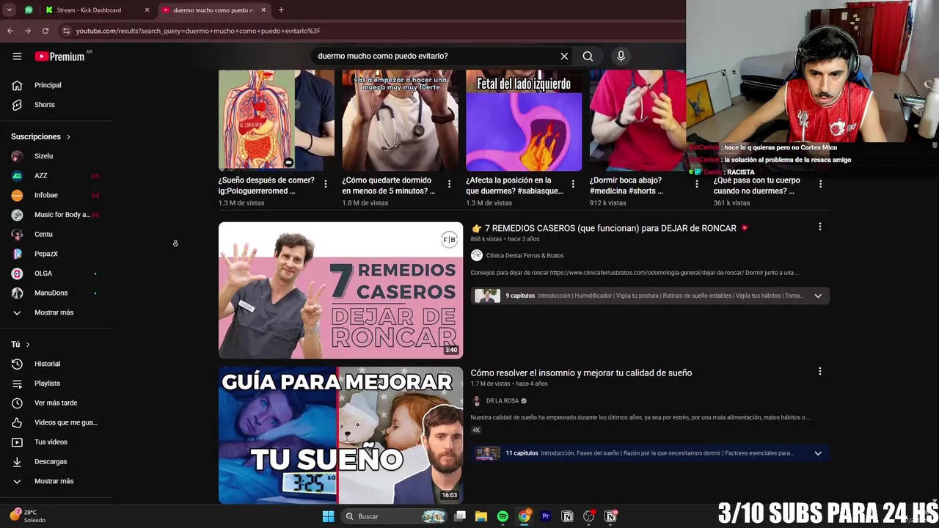Viewport: 939px width, 528px height.
Task: Expand the 11 capítulos list for insomnia video
Action: pyautogui.click(x=818, y=453)
